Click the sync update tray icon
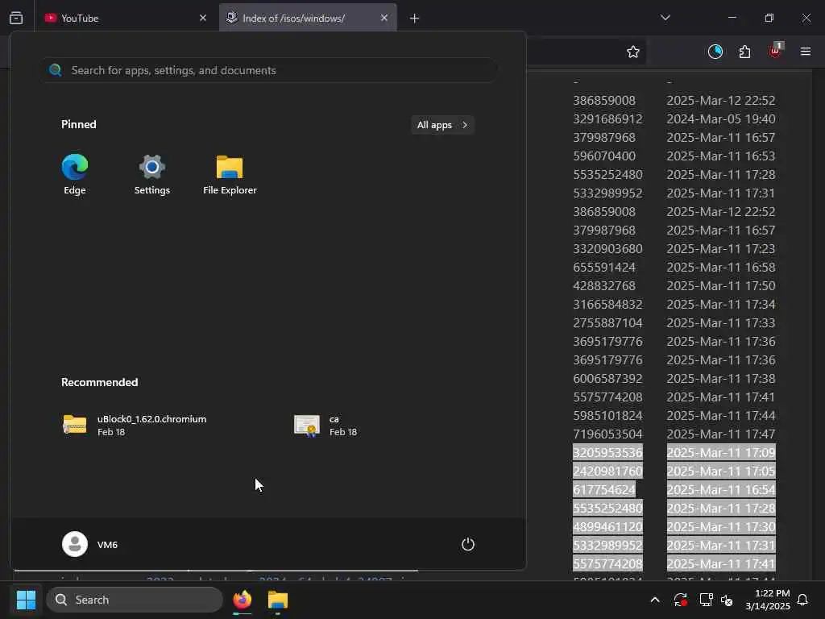This screenshot has height=619, width=825. pos(680,600)
